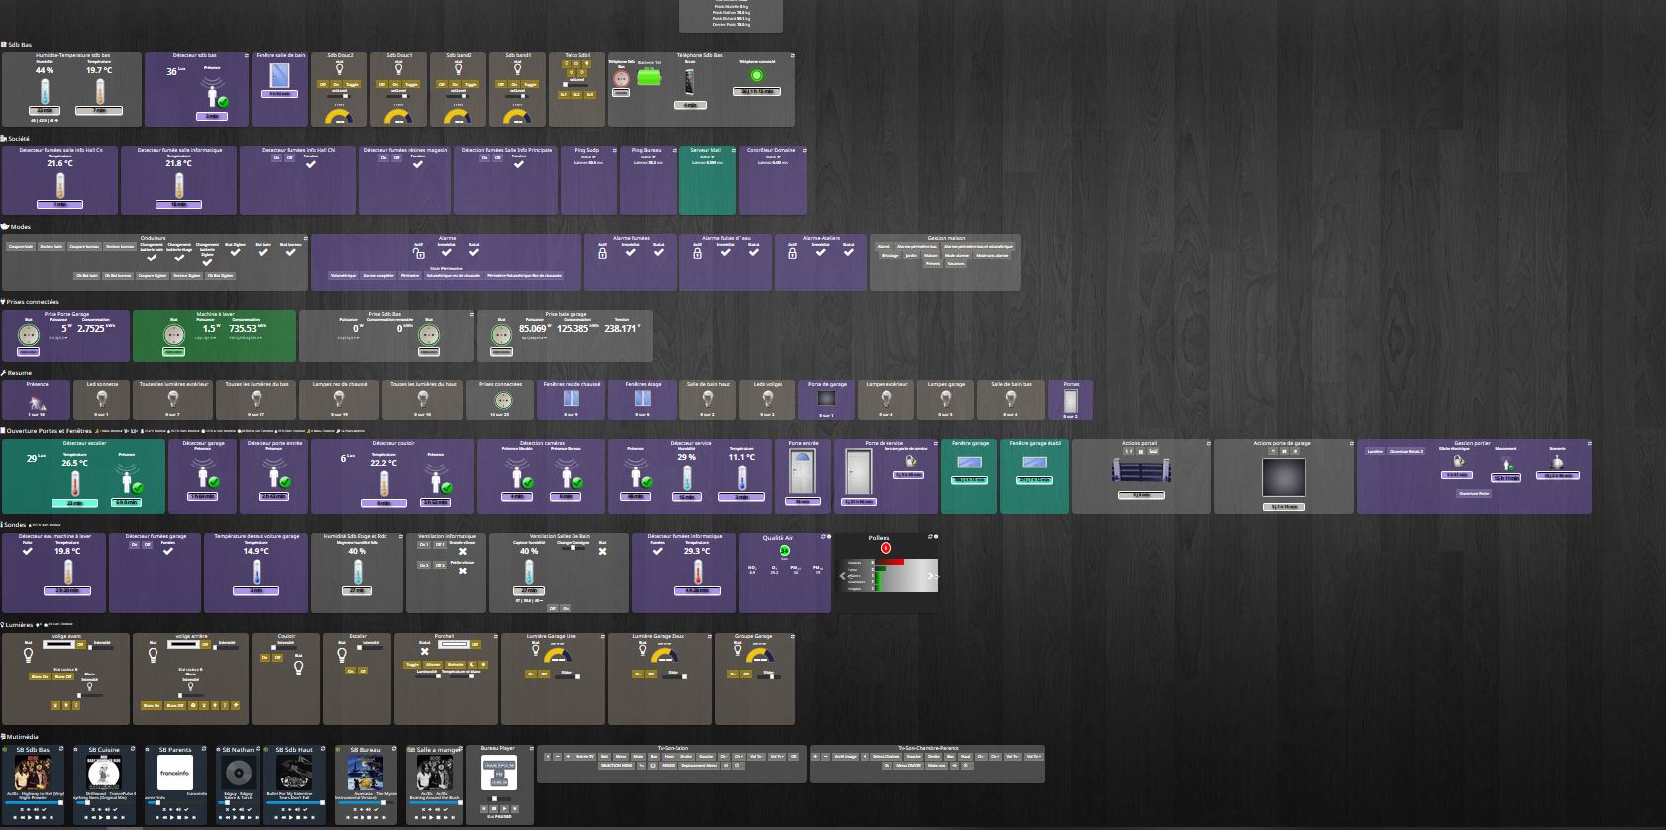Image resolution: width=1666 pixels, height=830 pixels.
Task: Open the Présence summary tile in Resume
Action: (x=37, y=400)
